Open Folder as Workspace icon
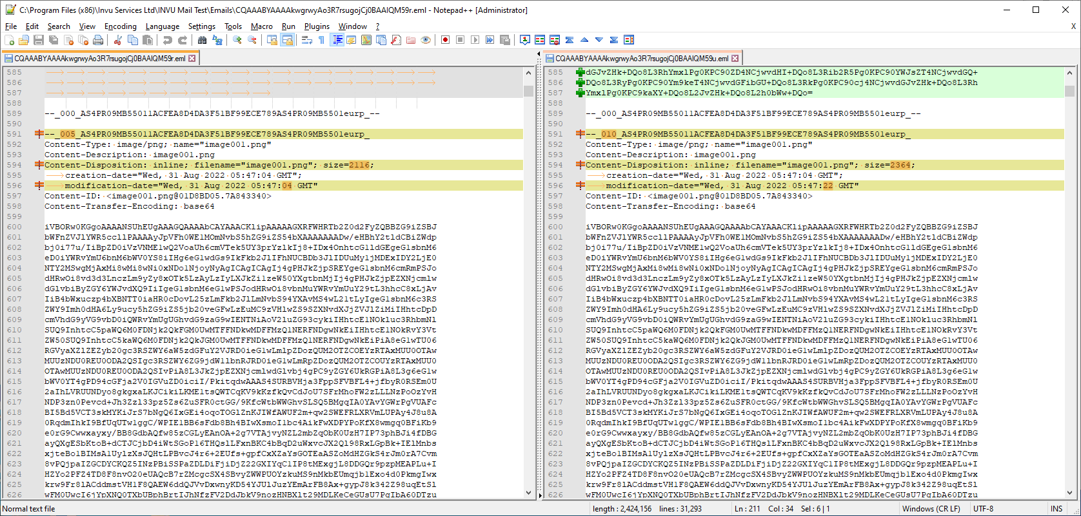Image resolution: width=1081 pixels, height=516 pixels. click(411, 40)
